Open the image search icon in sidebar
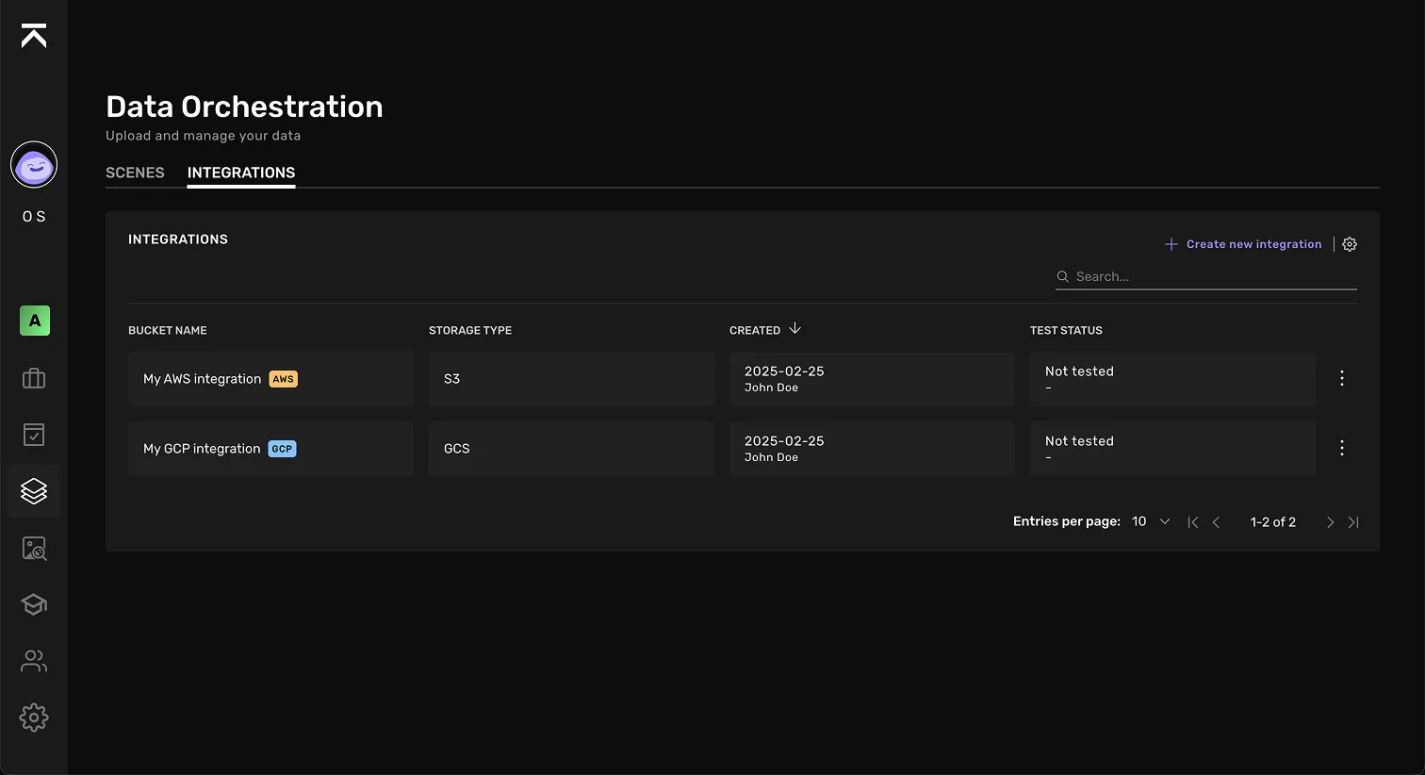Viewport: 1425px width, 775px height. 34,548
